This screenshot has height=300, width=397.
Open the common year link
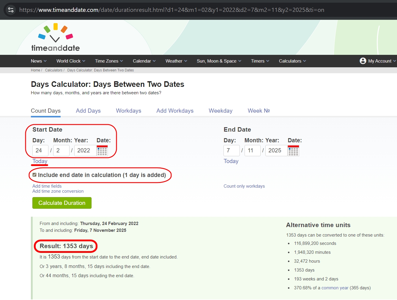pyautogui.click(x=335, y=288)
